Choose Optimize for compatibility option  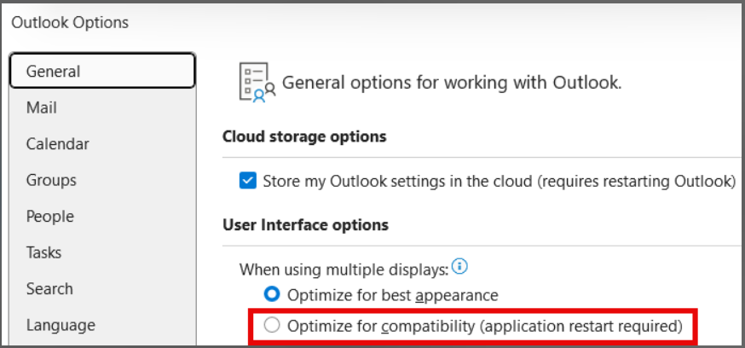pyautogui.click(x=272, y=325)
